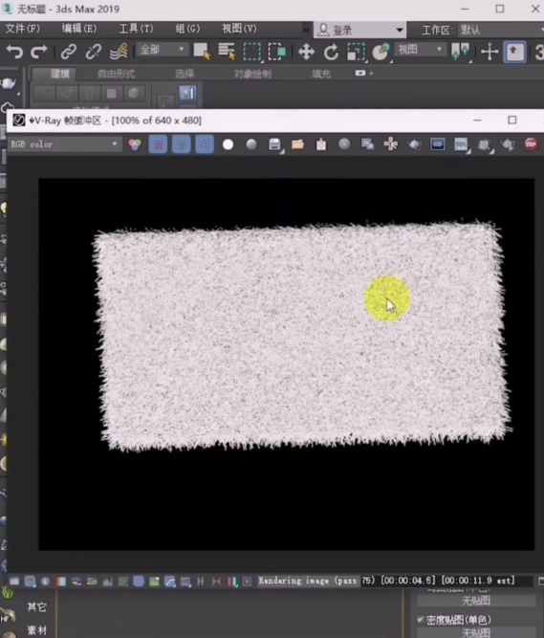Click the color strip icon in V-Ray bottom toolbar
This screenshot has height=638, width=544.
click(61, 582)
